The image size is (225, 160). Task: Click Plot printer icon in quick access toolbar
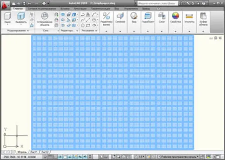[44, 3]
